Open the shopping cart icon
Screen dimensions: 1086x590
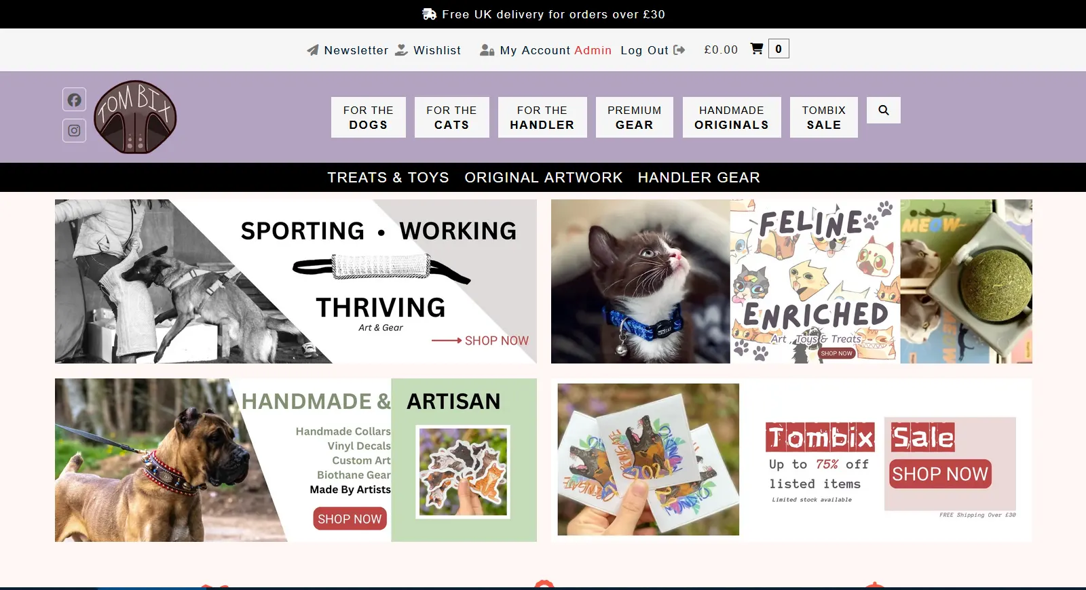coord(757,49)
